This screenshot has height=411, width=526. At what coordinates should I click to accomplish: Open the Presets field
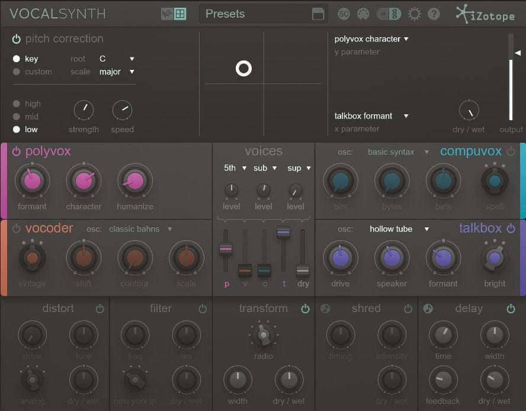264,14
